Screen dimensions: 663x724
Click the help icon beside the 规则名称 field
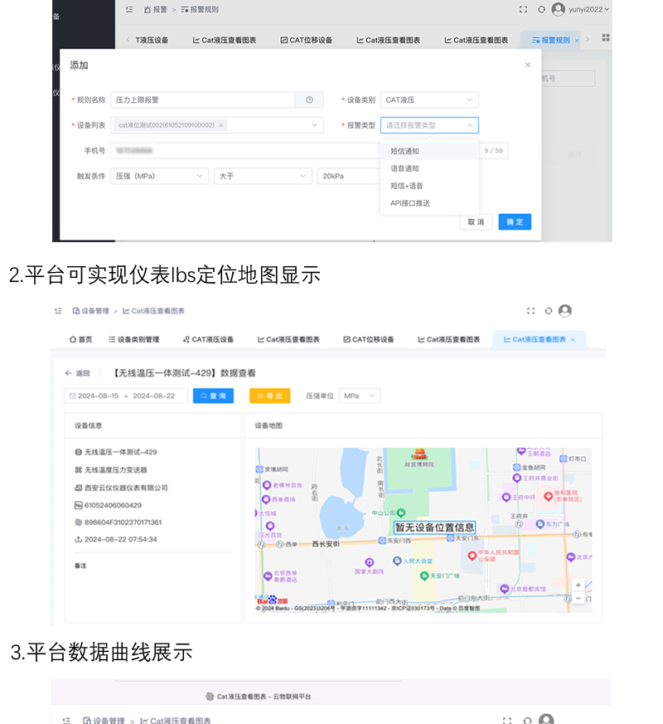[309, 100]
